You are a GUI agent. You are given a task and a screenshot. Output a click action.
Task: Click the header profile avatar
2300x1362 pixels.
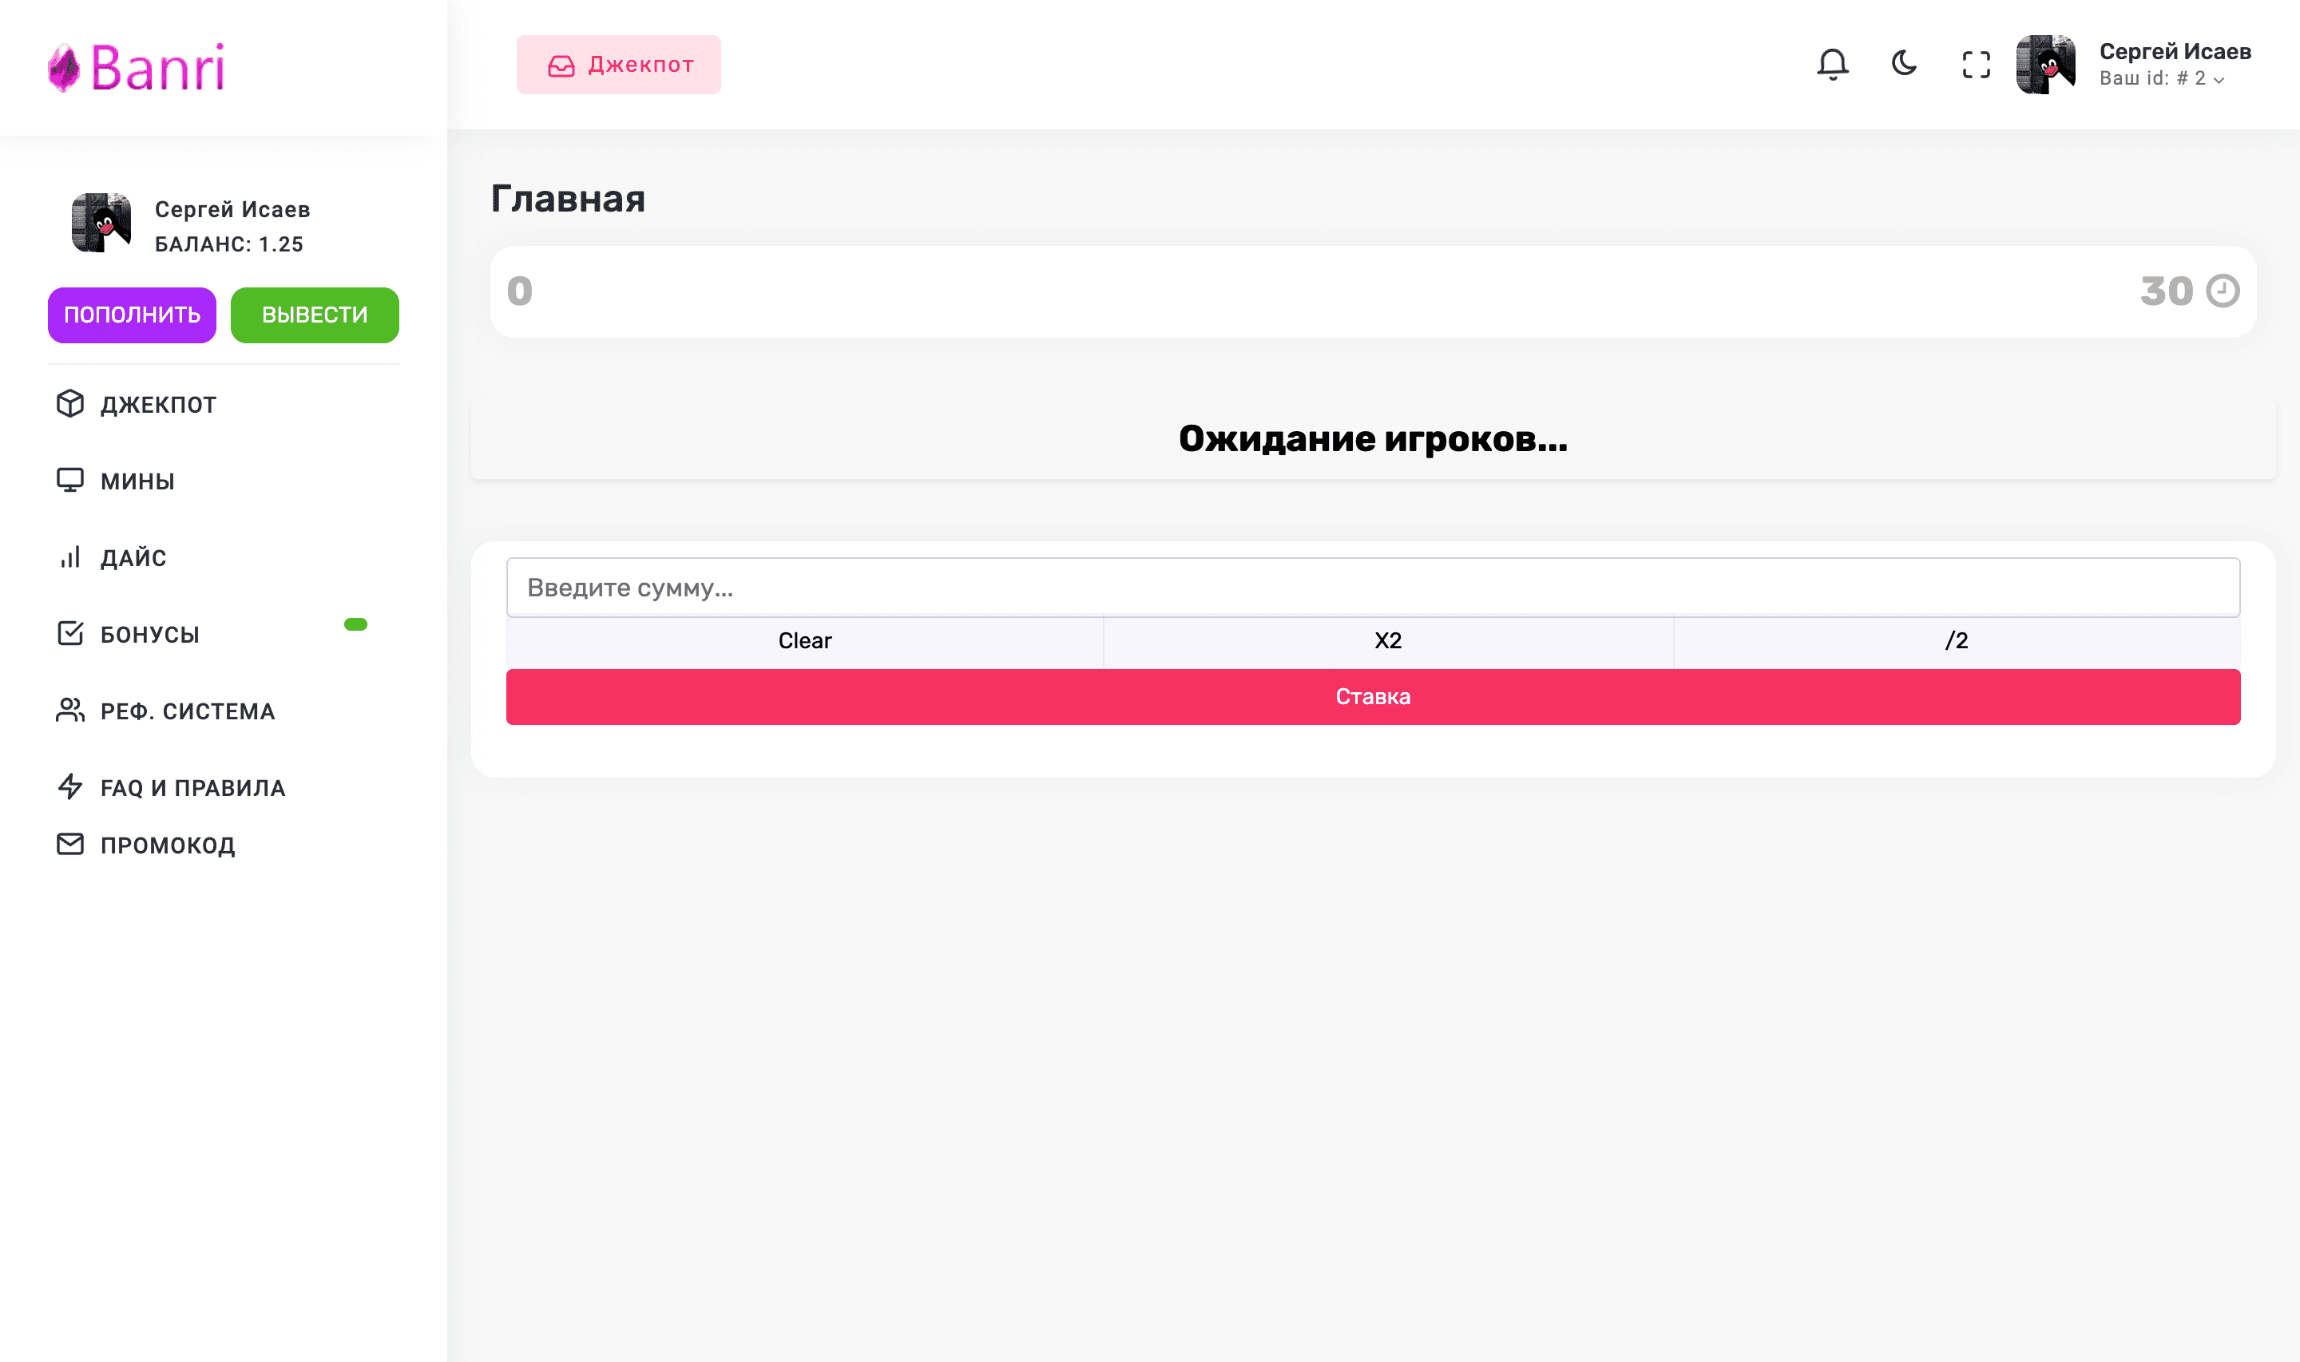pyautogui.click(x=2045, y=64)
